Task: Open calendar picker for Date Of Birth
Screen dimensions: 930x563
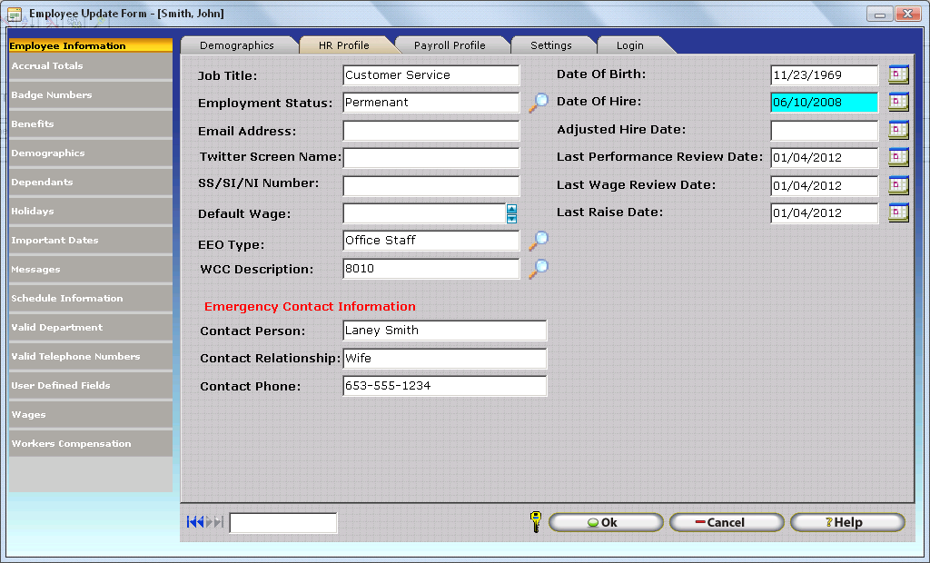Action: pyautogui.click(x=898, y=75)
